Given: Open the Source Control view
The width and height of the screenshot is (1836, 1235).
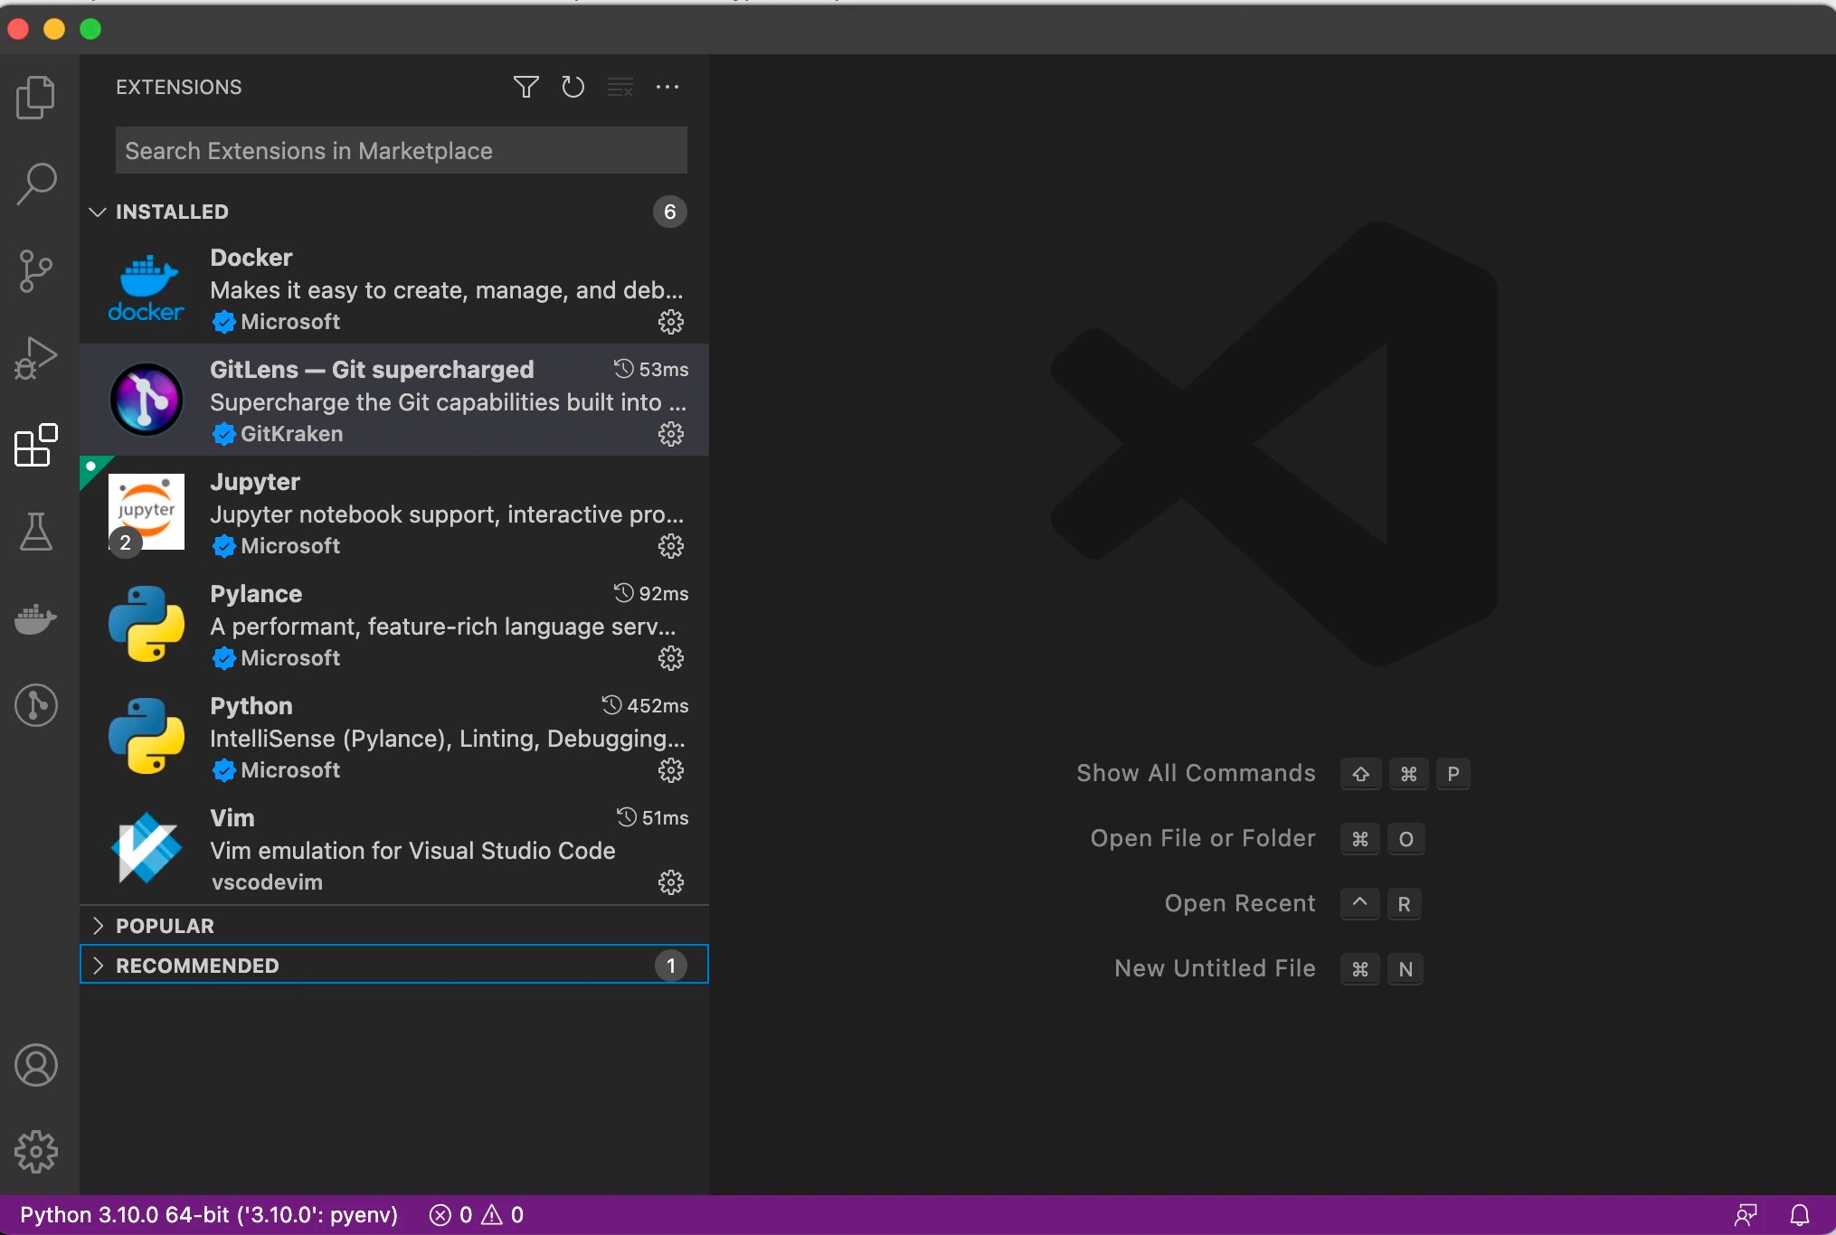Looking at the screenshot, I should pyautogui.click(x=35, y=270).
